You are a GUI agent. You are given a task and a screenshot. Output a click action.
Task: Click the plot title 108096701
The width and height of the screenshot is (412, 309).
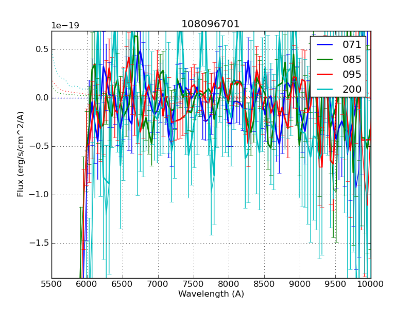tap(211, 24)
